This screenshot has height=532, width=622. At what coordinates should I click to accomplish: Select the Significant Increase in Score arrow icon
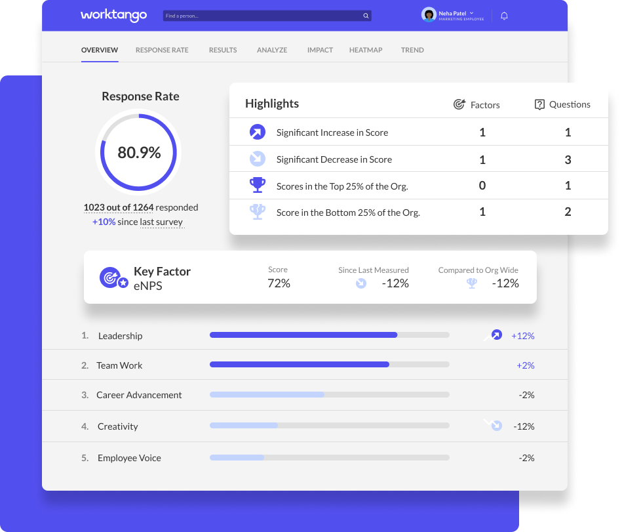[258, 132]
